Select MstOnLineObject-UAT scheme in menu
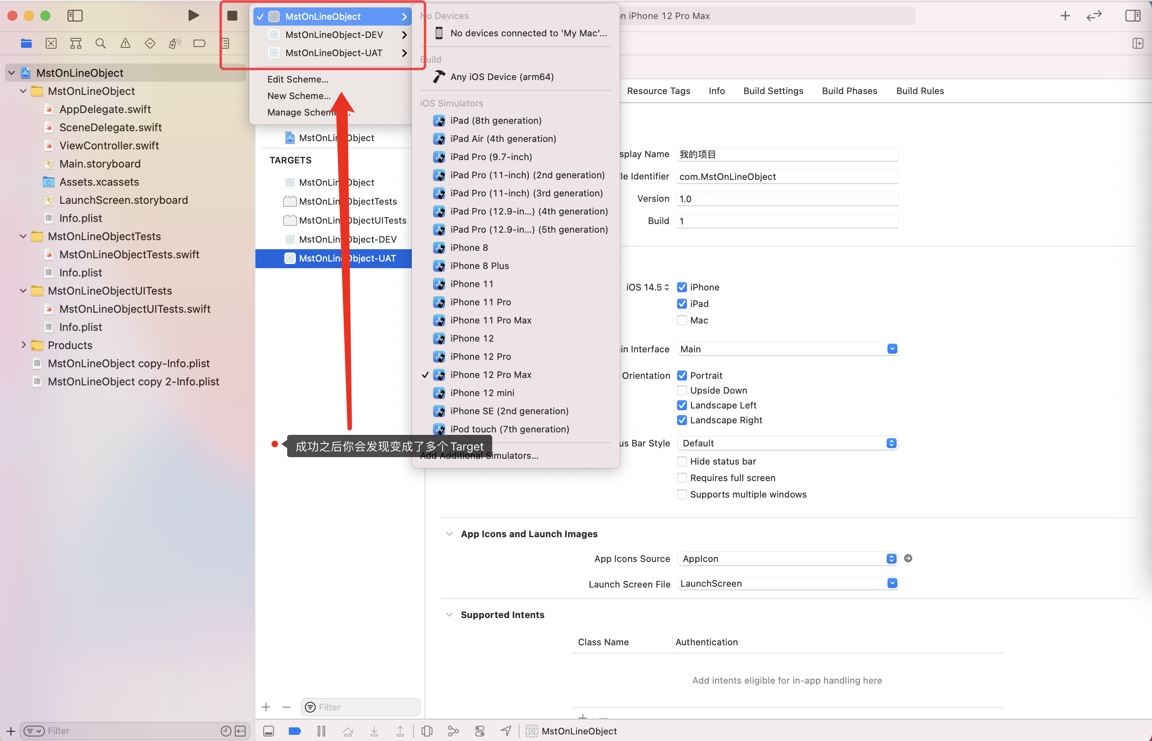 pos(333,53)
